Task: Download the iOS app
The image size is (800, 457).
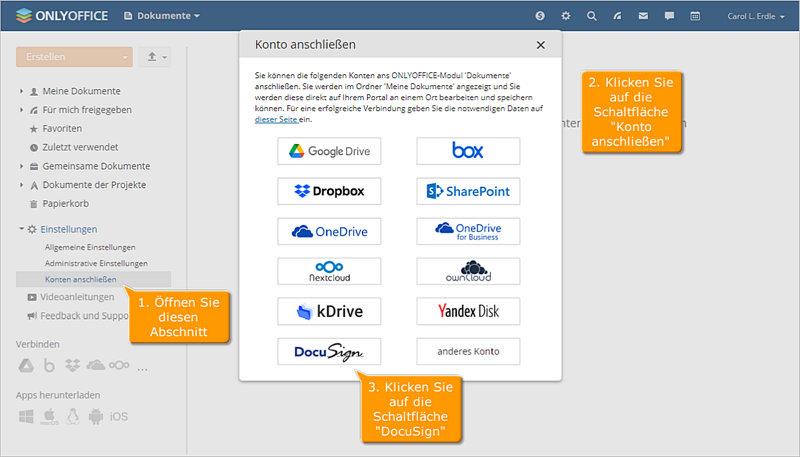Action: pos(119,417)
